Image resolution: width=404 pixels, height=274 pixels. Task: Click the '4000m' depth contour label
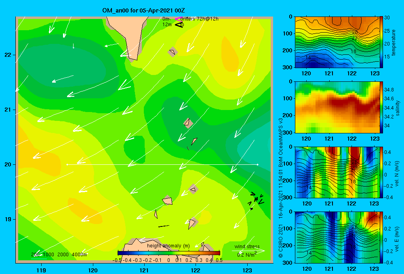79,255
